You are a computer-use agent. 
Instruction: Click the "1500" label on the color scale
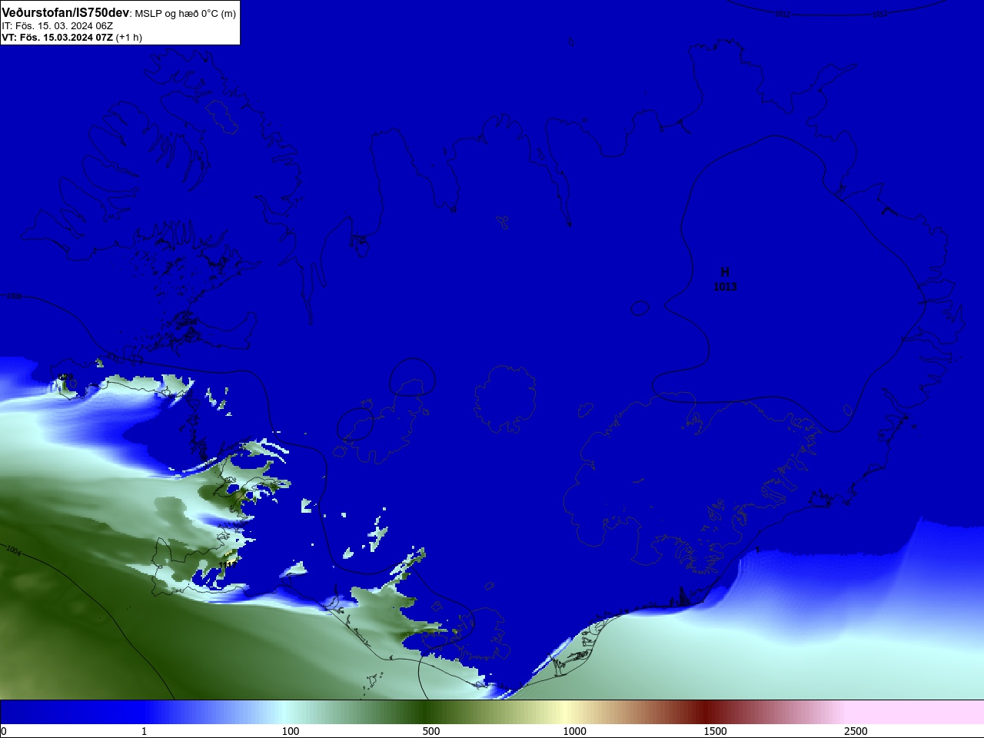tap(715, 731)
